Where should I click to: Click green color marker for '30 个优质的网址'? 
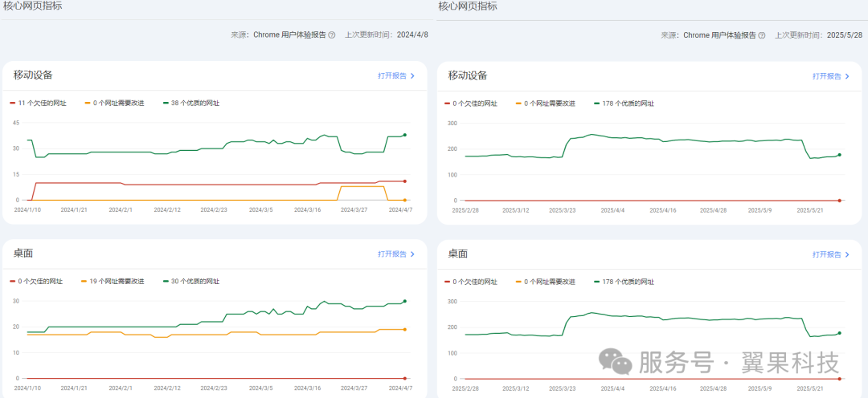click(165, 282)
